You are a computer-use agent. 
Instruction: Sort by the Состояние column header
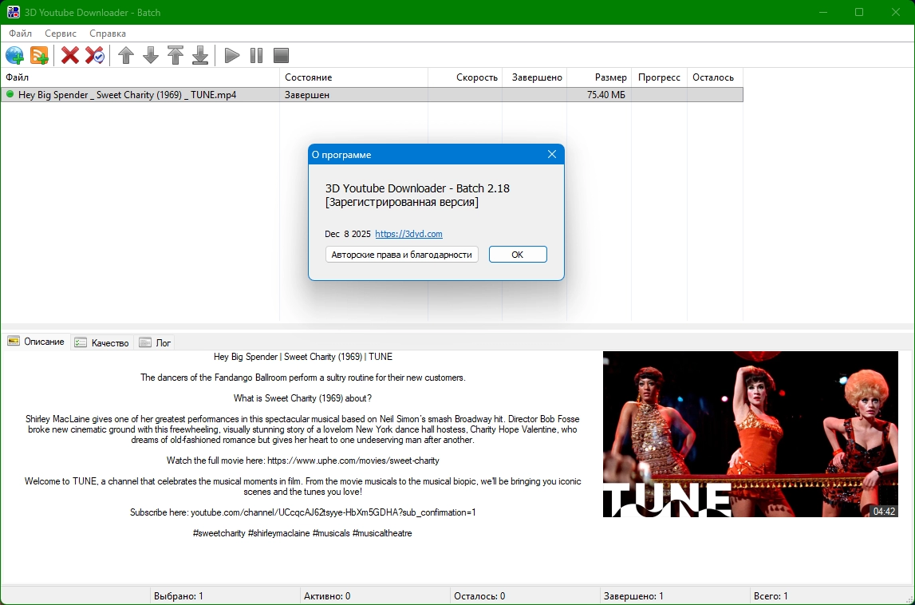tap(353, 77)
